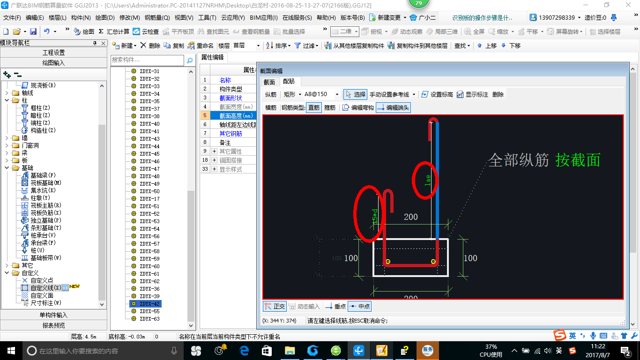This screenshot has width=640, height=360.
Task: Click the 删除 button in the section editor toolbar
Action: tap(498, 94)
